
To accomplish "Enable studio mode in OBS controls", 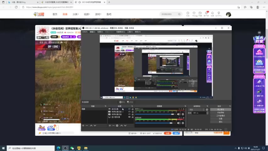I will click(220, 116).
